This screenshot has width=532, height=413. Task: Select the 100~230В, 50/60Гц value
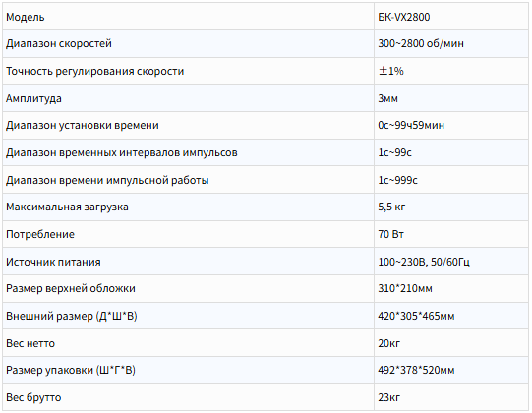pos(424,262)
